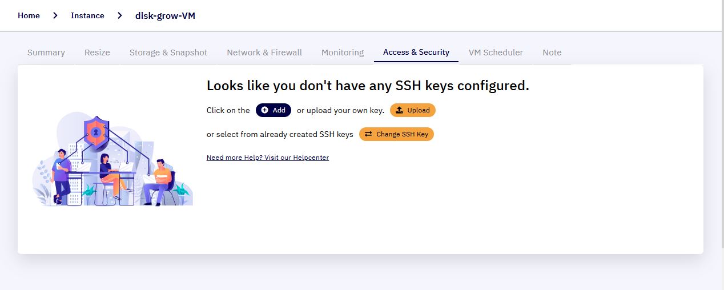724x290 pixels.
Task: Select the Access & Security tab
Action: point(416,53)
